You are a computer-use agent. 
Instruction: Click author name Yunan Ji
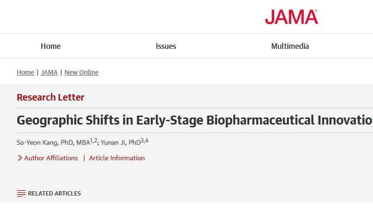[x=111, y=142]
